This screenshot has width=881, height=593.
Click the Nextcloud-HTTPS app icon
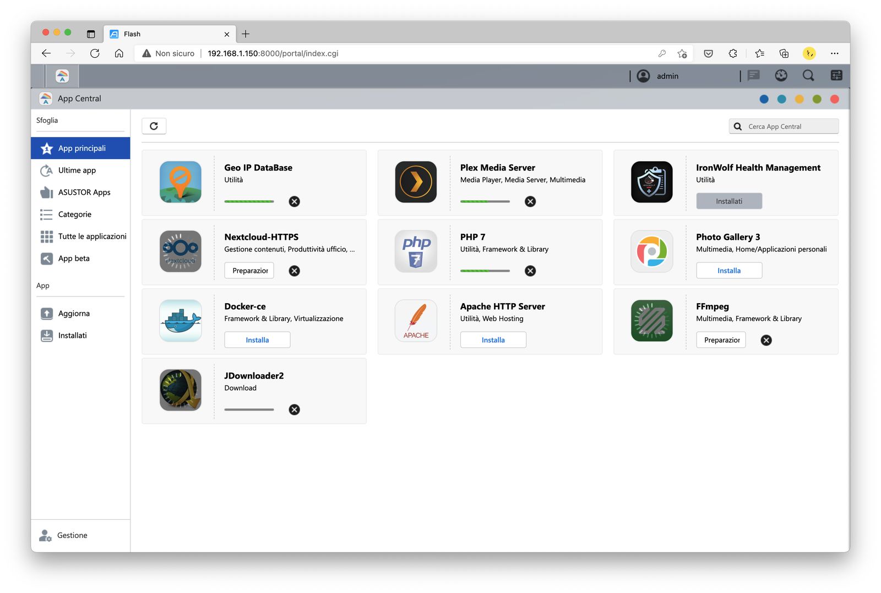tap(181, 251)
